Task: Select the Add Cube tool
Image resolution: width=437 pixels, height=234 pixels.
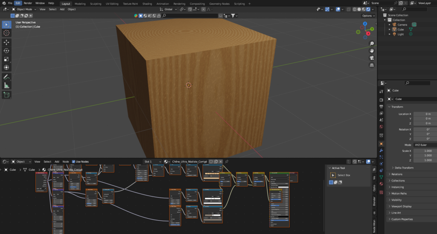Action: pos(7,95)
